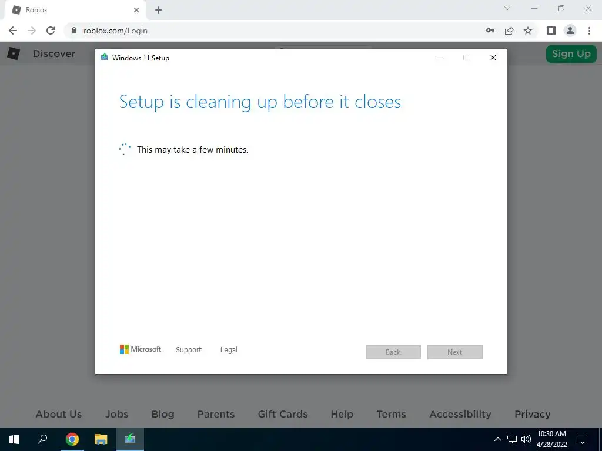Open the taskbar clock and date
602x451 pixels.
551,439
